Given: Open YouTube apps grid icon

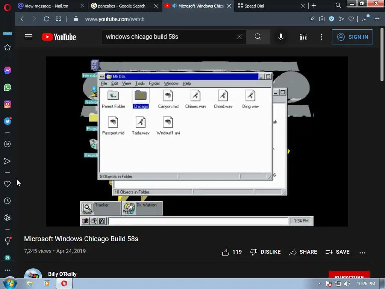Looking at the screenshot, I should 303,37.
